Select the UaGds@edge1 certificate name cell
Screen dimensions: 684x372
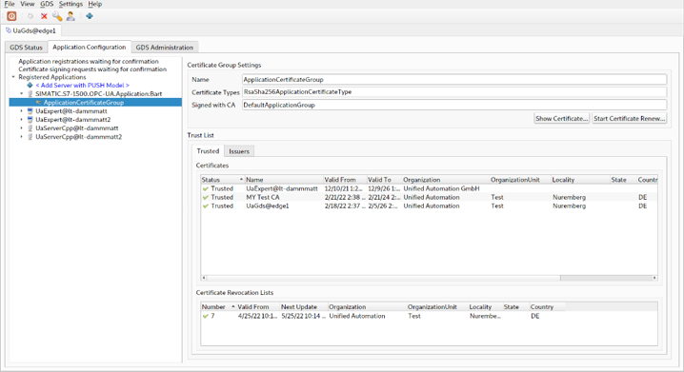[268, 206]
